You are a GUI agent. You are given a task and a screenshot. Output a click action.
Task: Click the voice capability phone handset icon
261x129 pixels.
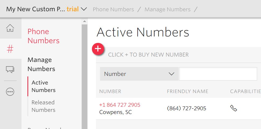[233, 108]
